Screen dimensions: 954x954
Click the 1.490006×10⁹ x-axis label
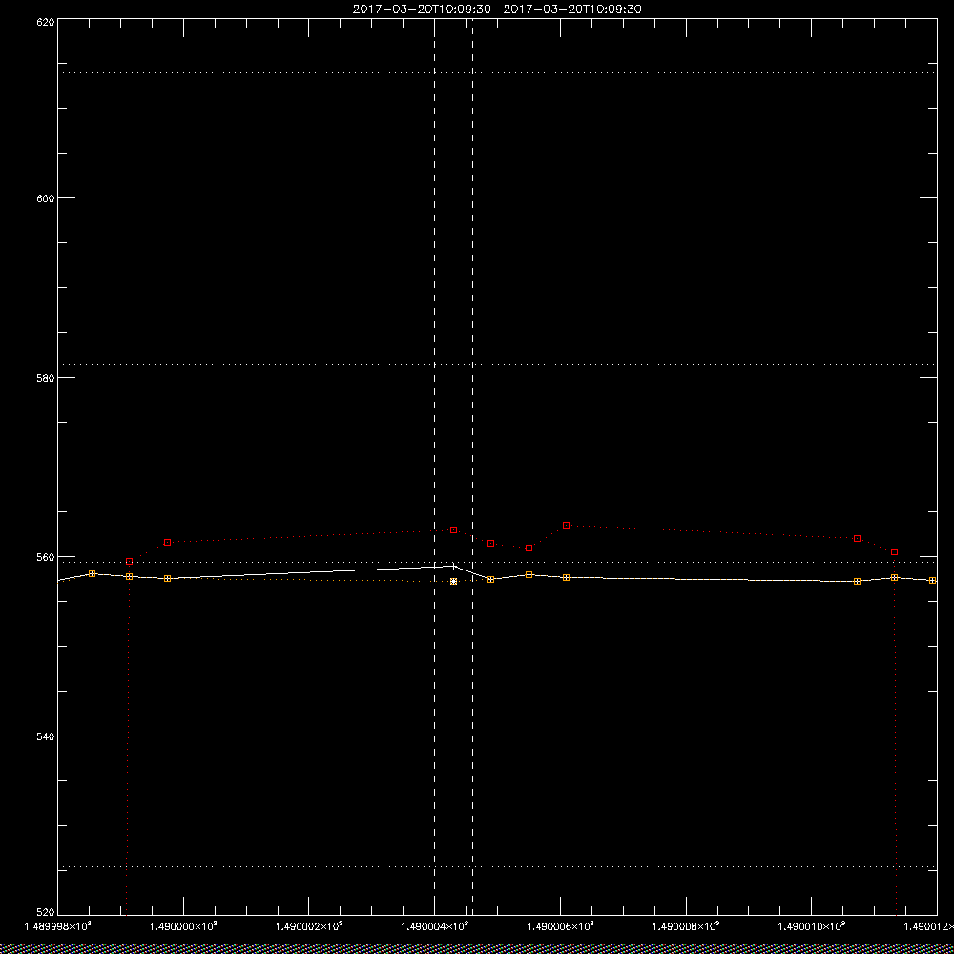point(560,926)
